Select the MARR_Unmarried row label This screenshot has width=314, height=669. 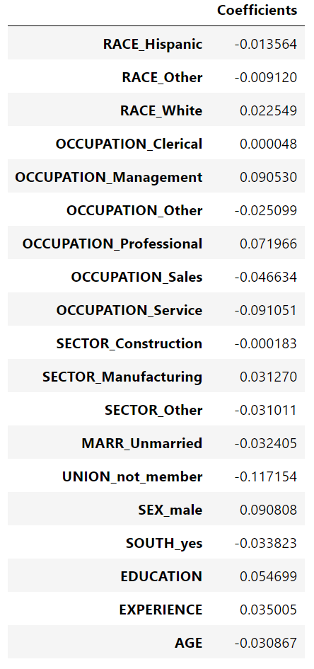coord(142,443)
